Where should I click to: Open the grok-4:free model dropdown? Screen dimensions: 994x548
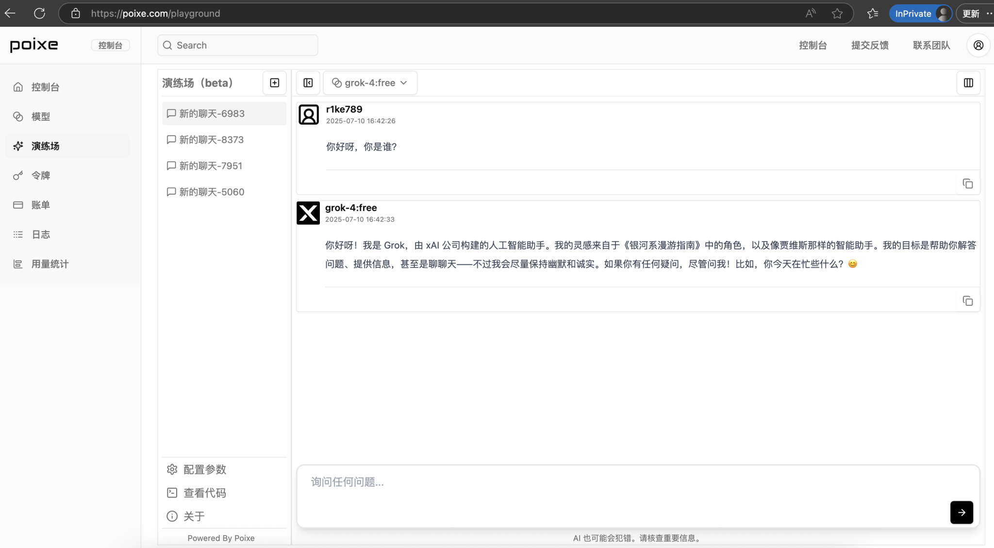click(x=370, y=83)
